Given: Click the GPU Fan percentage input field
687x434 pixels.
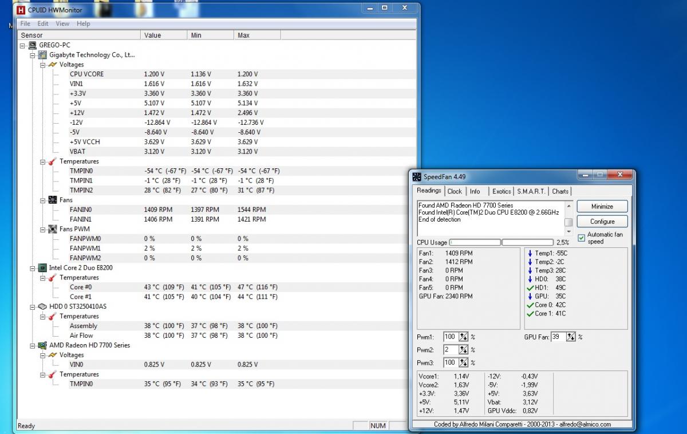Looking at the screenshot, I should 559,337.
